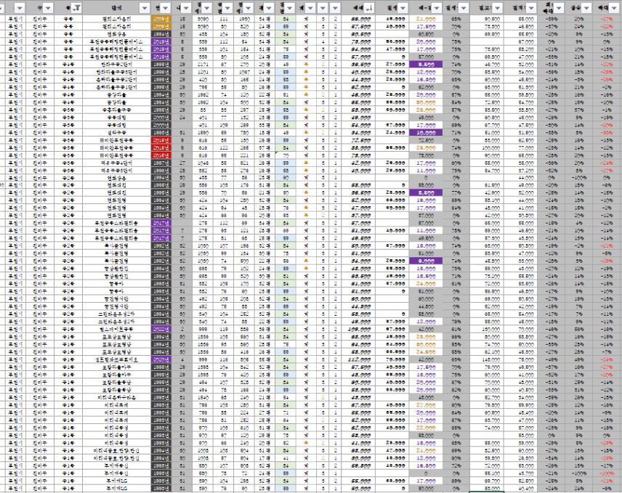Open the first column's filter dropdown
The width and height of the screenshot is (622, 493).
tap(20, 6)
